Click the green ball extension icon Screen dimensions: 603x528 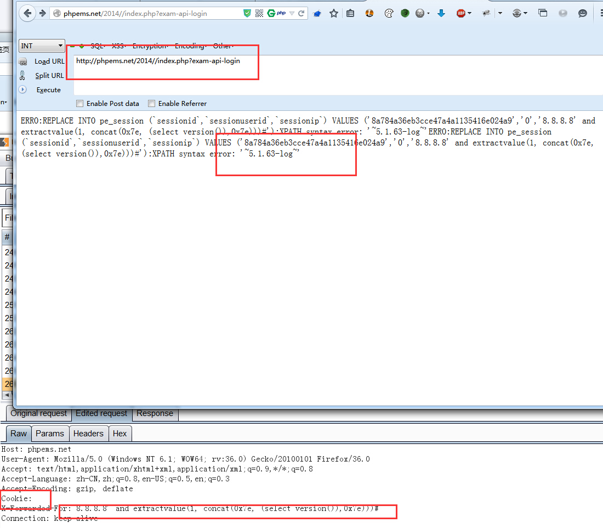coord(405,14)
